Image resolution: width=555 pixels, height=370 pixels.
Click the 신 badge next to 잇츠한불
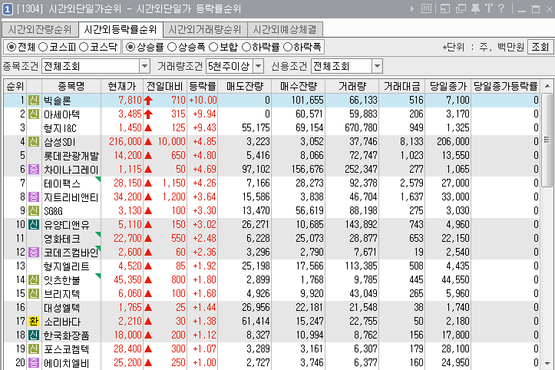[34, 279]
